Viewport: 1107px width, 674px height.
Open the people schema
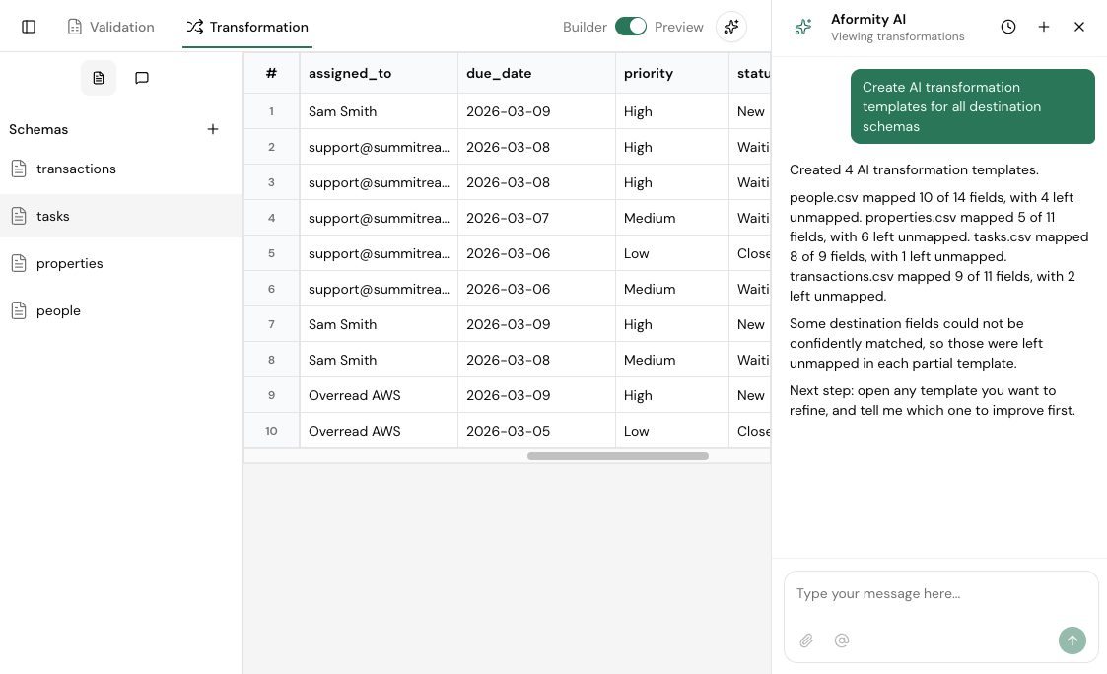tap(121, 310)
